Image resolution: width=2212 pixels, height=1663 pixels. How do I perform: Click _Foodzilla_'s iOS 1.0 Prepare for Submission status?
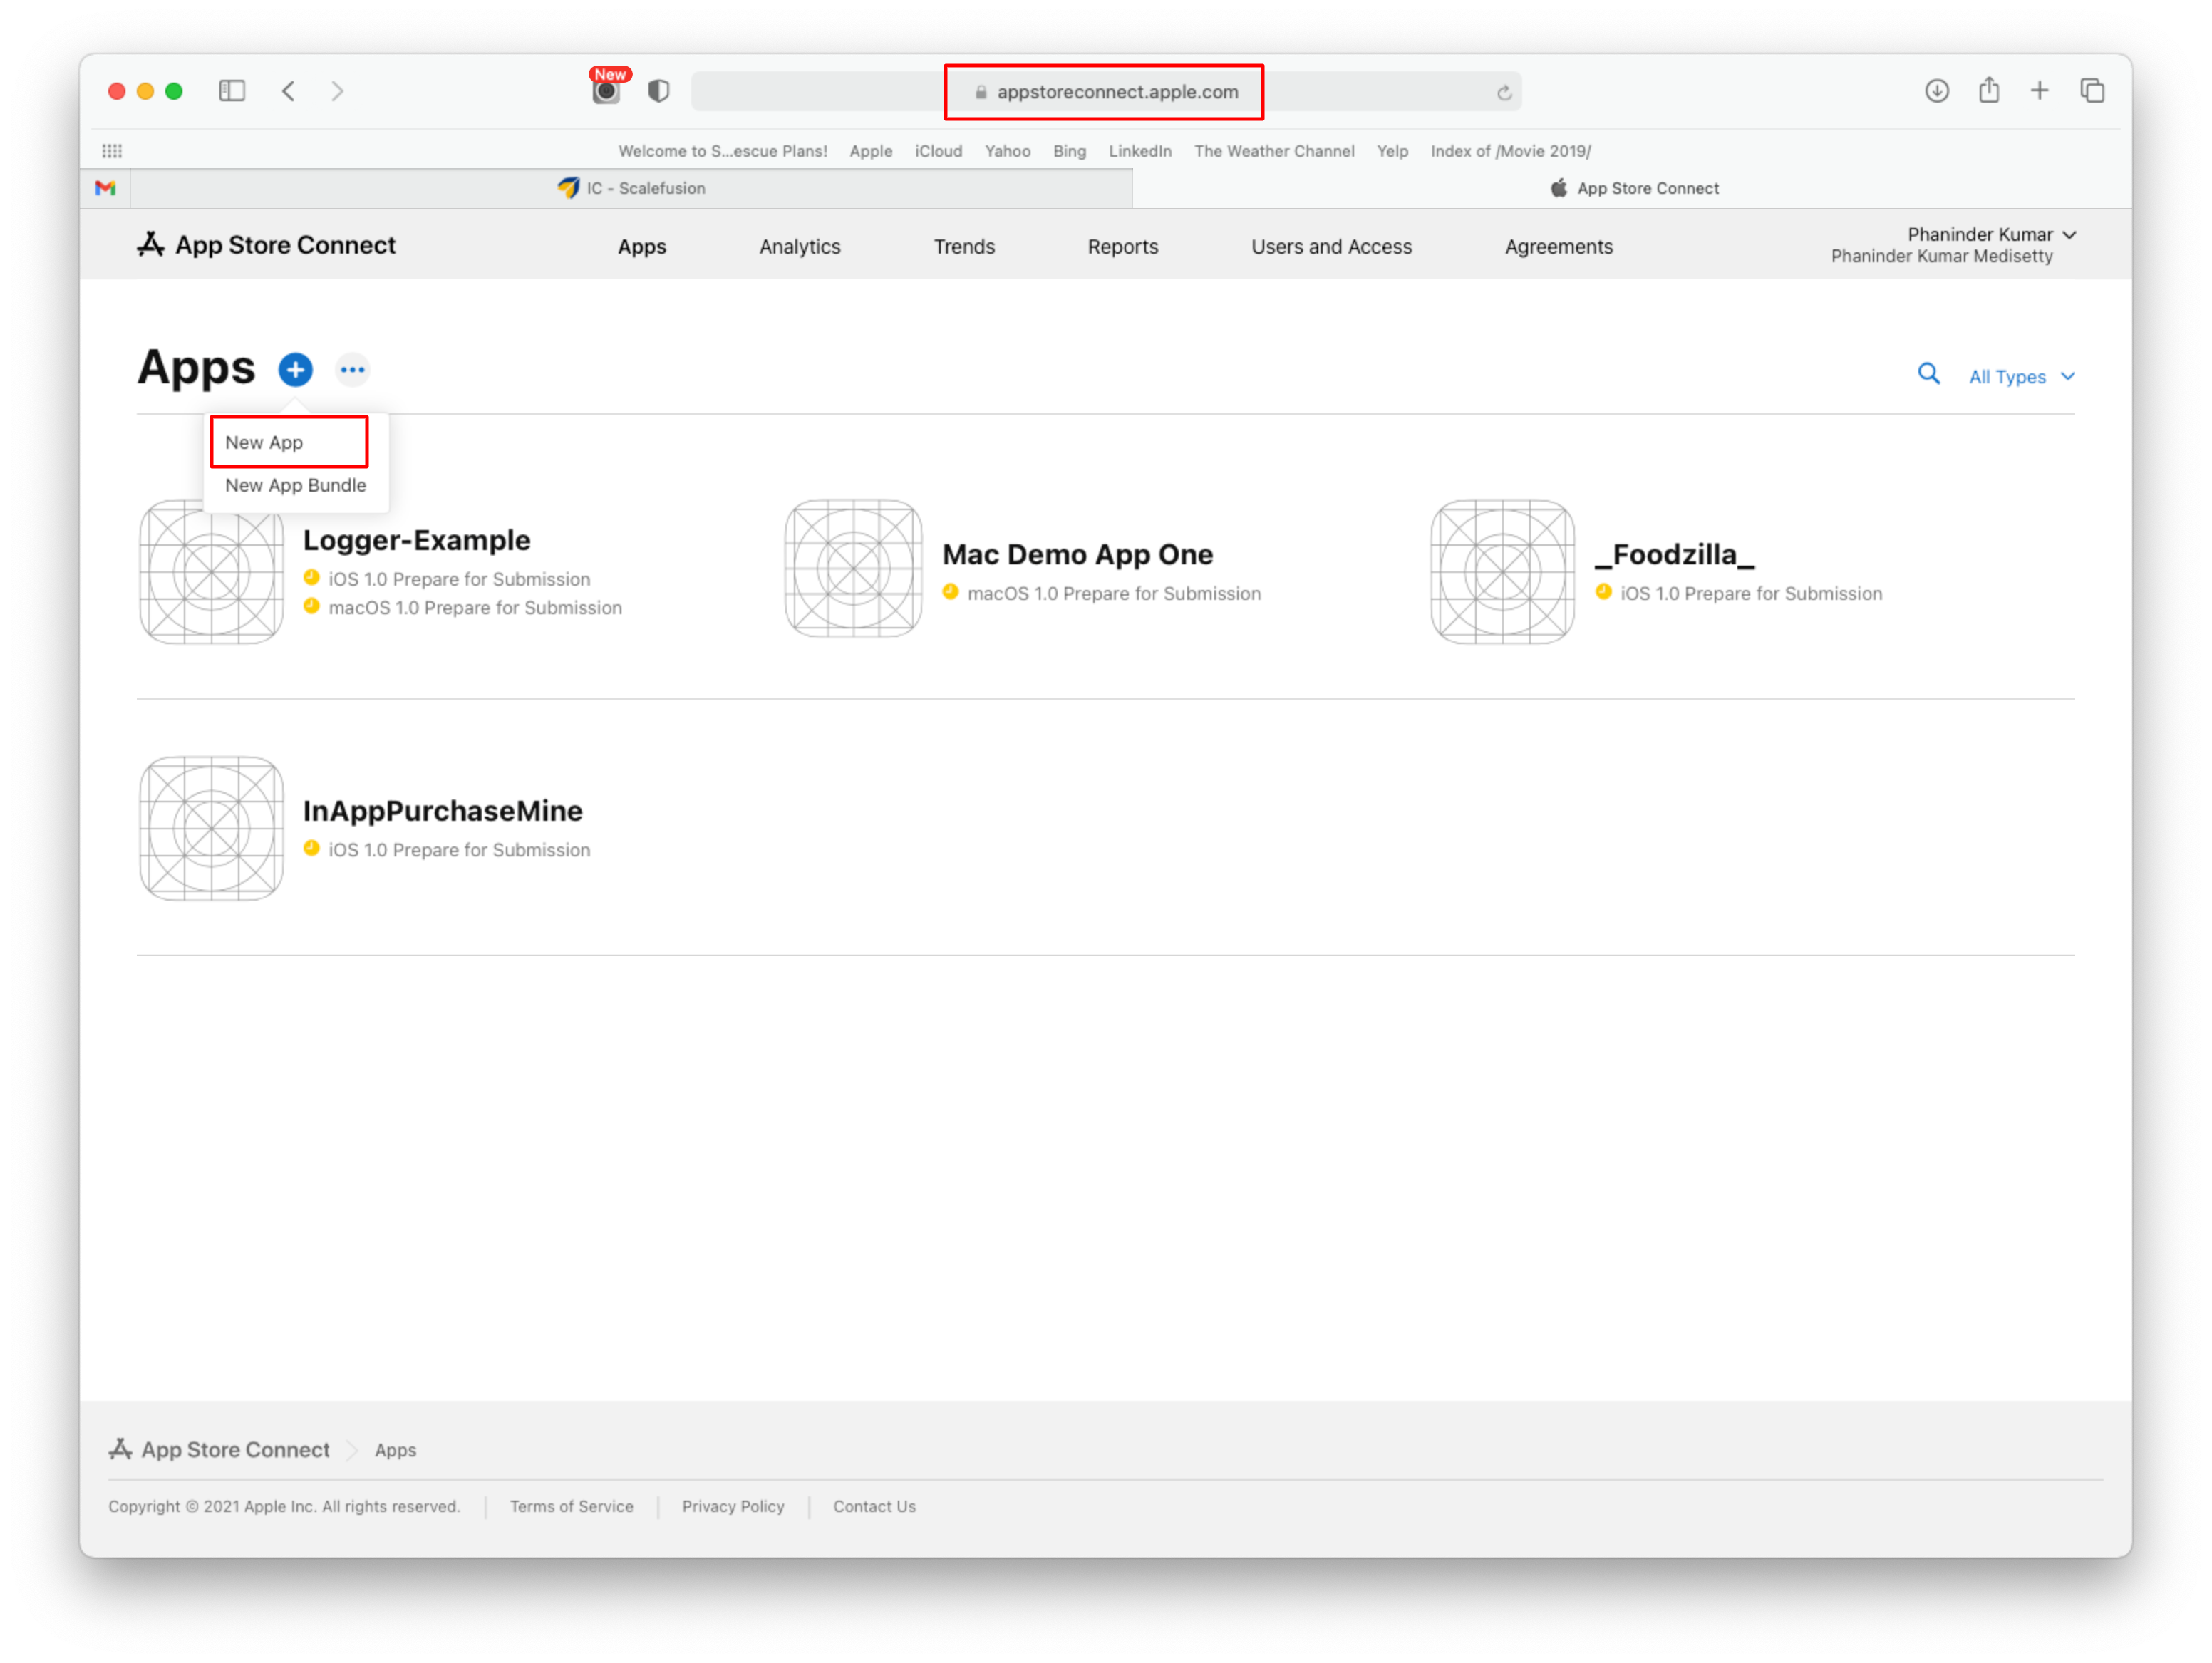[x=1751, y=594]
